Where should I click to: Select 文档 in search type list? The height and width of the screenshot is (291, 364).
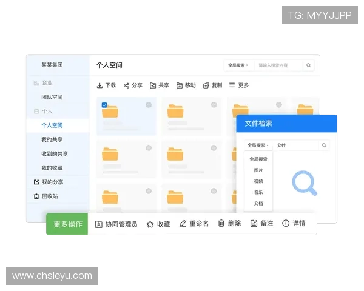258,204
